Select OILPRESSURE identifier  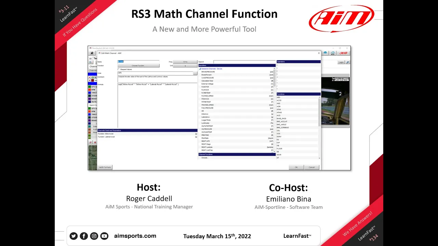point(237,129)
